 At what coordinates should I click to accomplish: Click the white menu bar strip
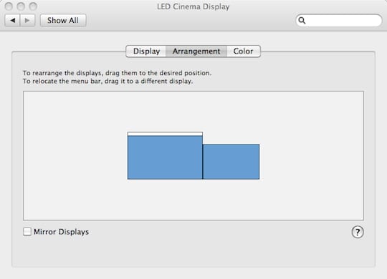pyautogui.click(x=165, y=134)
